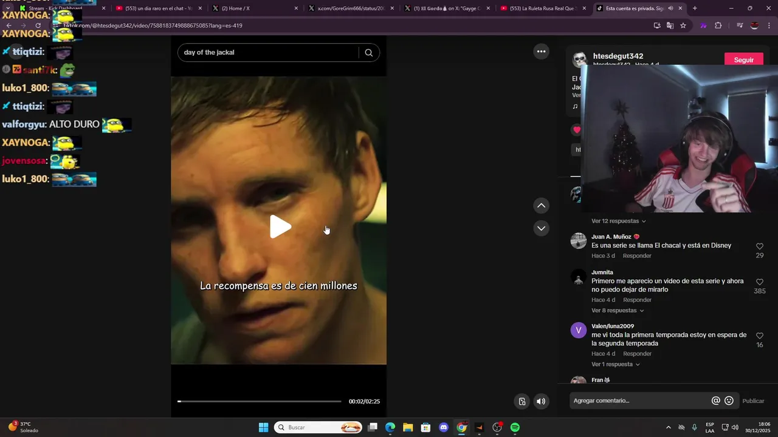Click the search magnifier icon

[x=368, y=52]
